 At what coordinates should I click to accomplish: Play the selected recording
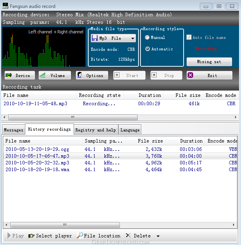click(15, 236)
